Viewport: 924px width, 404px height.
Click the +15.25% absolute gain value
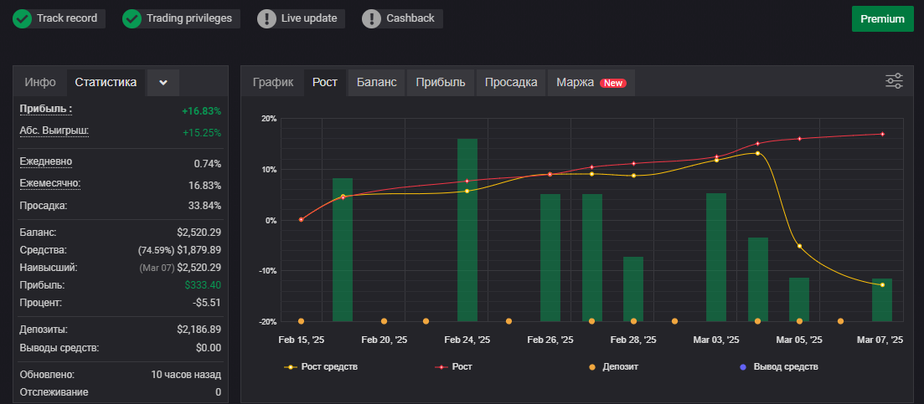202,133
